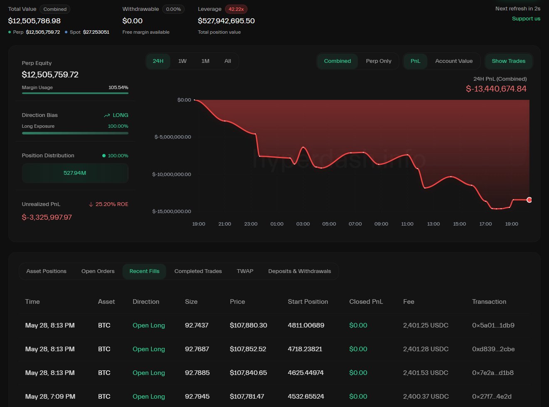The image size is (549, 407).
Task: Click the red 42.22x leverage badge
Action: click(236, 9)
